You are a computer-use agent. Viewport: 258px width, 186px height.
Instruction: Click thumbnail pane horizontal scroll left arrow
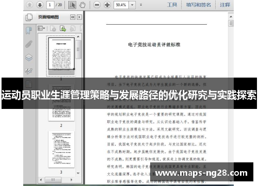pos(41,180)
